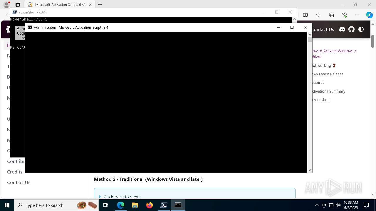Viewport: 376px width, 211px height.
Task: Maximize the PowerShell 7 window
Action: click(x=277, y=12)
